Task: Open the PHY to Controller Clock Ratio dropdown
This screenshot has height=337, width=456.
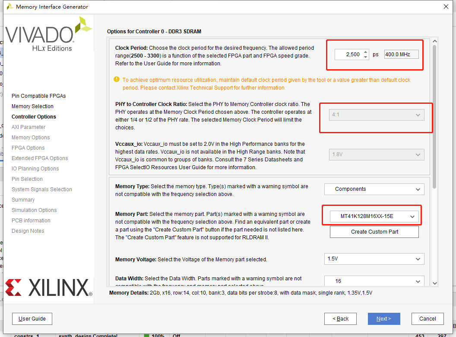Action: click(x=376, y=115)
